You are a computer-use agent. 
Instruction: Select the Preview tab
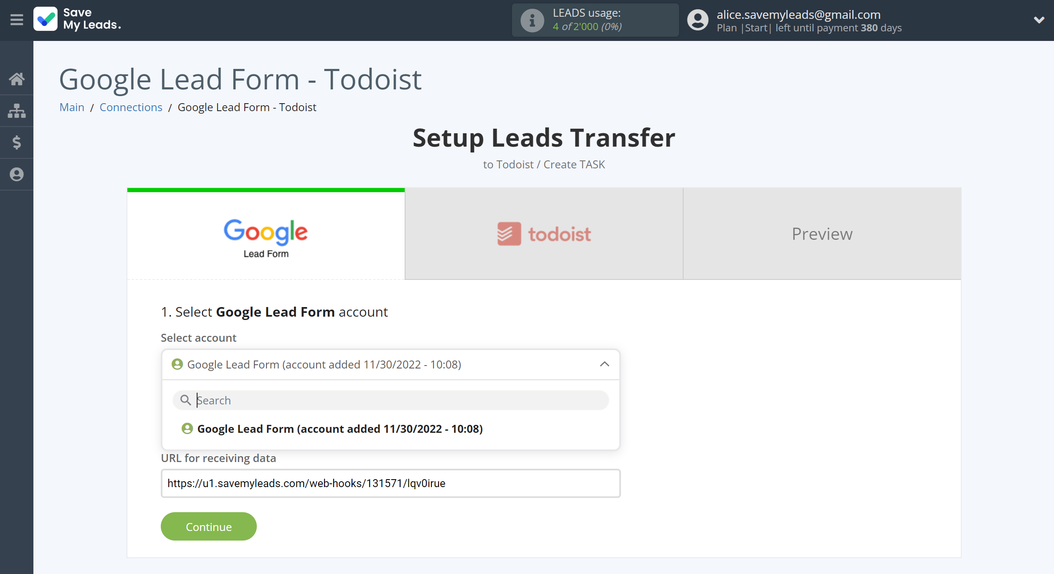pyautogui.click(x=822, y=233)
